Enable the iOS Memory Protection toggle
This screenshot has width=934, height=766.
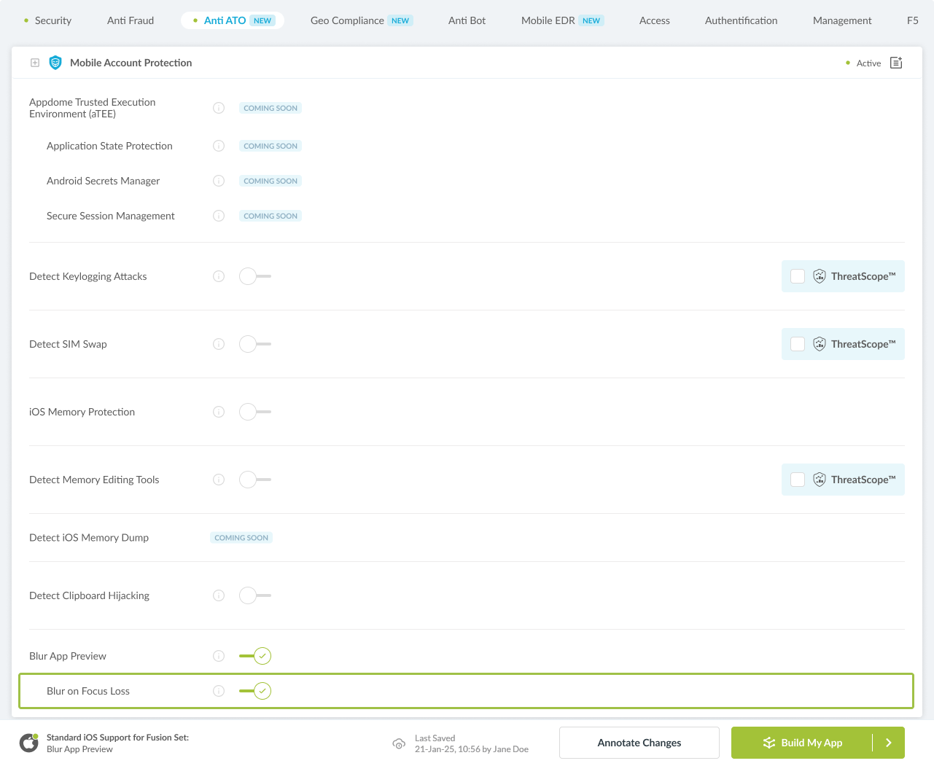click(254, 412)
